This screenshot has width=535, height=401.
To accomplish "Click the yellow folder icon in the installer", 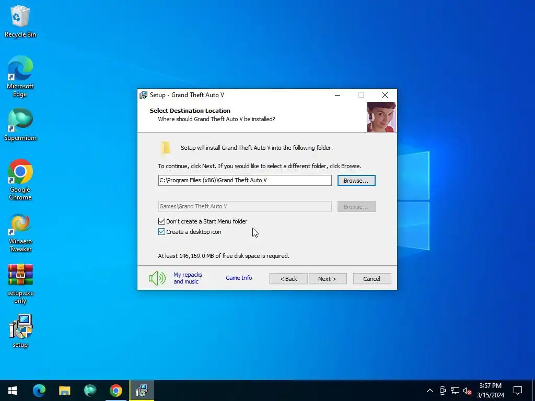I will [166, 148].
